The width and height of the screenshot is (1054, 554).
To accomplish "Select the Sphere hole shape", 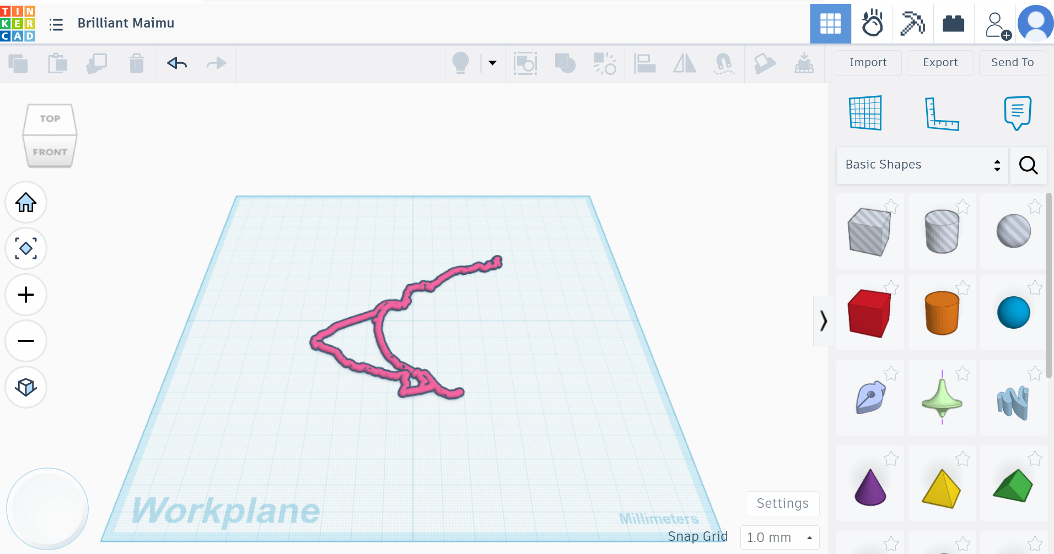I will [1013, 231].
